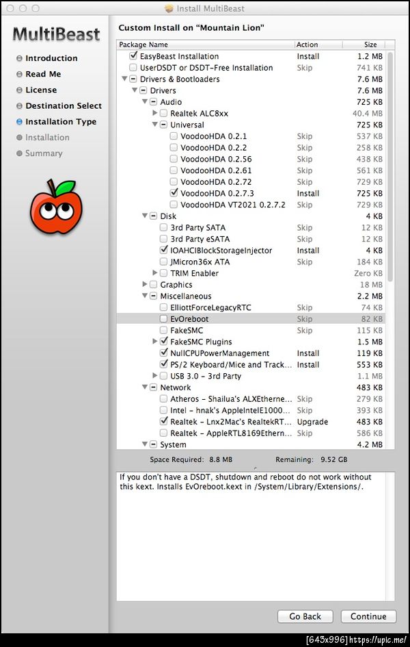Check the 3rd Party SATA checkbox

coord(163,227)
